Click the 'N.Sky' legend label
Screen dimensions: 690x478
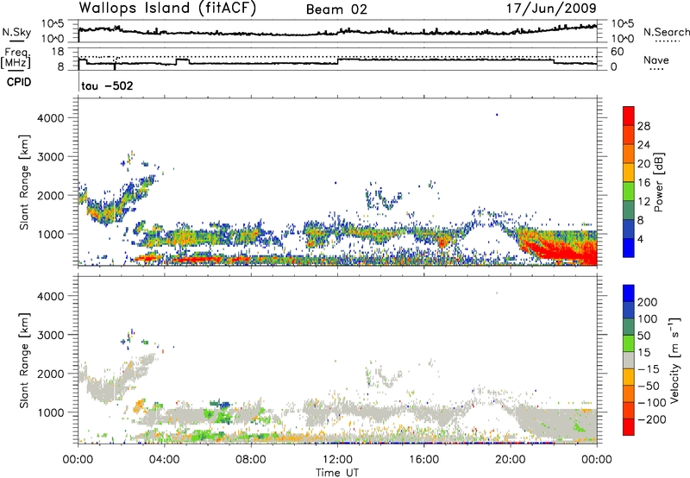click(x=16, y=32)
